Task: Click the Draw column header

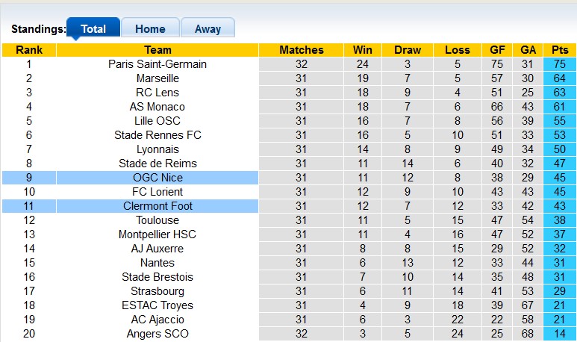Action: coord(408,50)
